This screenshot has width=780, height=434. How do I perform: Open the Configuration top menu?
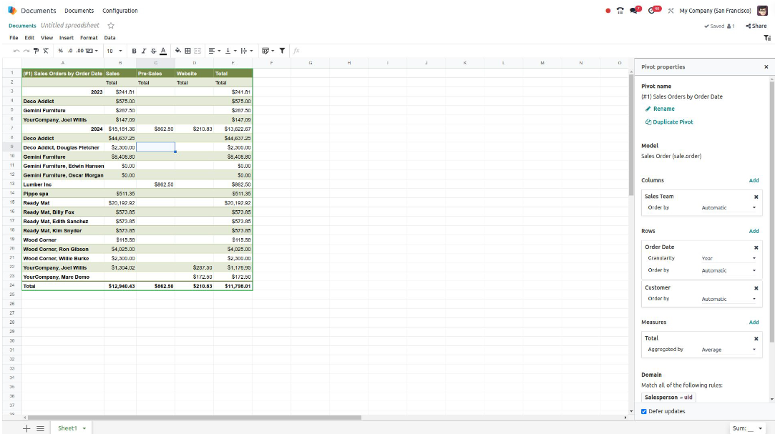pos(120,11)
